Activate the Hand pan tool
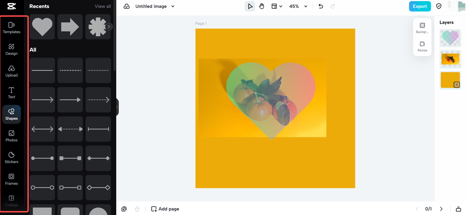 tap(261, 6)
